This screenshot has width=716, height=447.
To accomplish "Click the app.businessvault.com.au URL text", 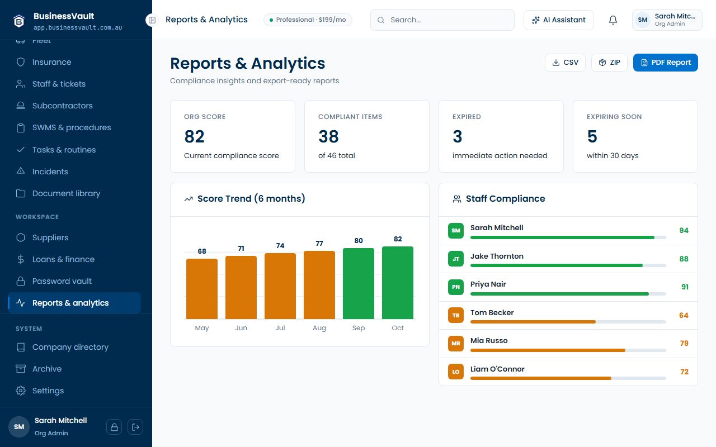I will (x=78, y=27).
